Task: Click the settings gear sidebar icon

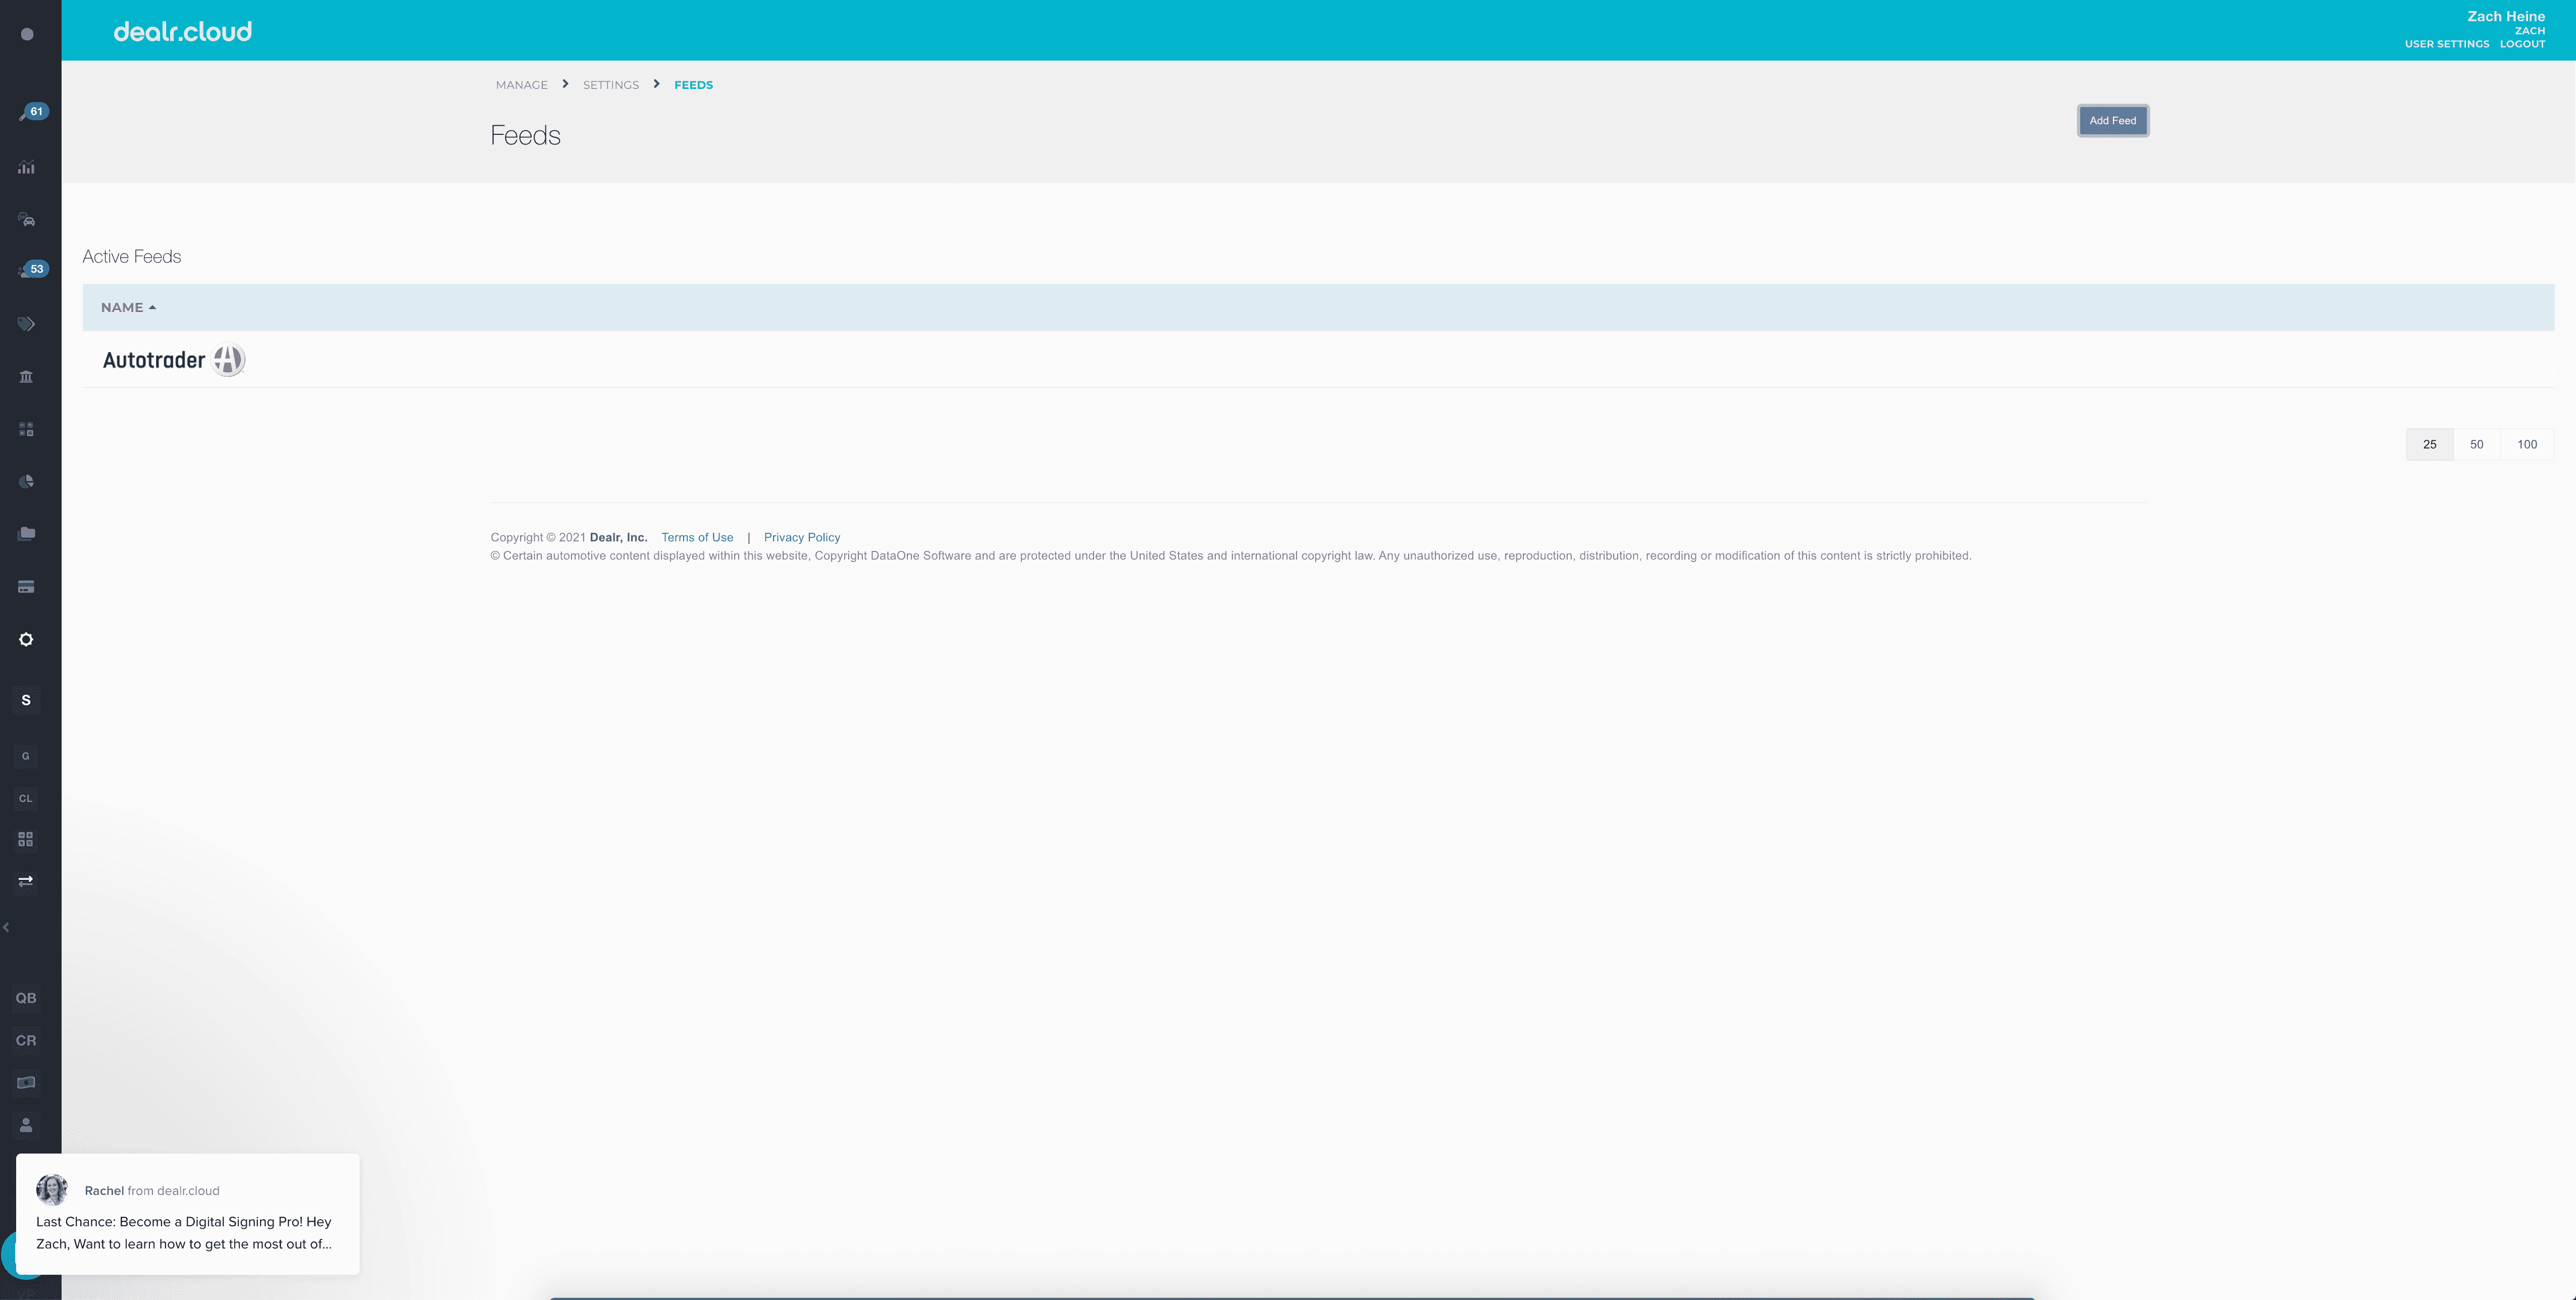Action: coord(26,640)
